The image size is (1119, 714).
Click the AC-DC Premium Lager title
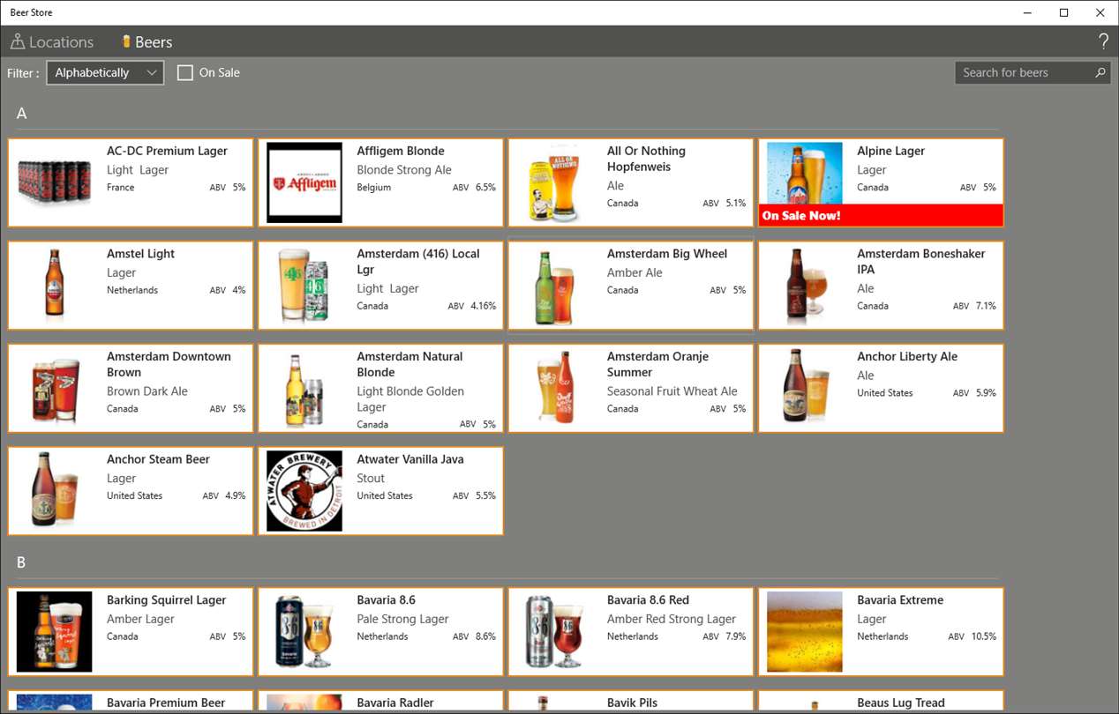click(167, 151)
